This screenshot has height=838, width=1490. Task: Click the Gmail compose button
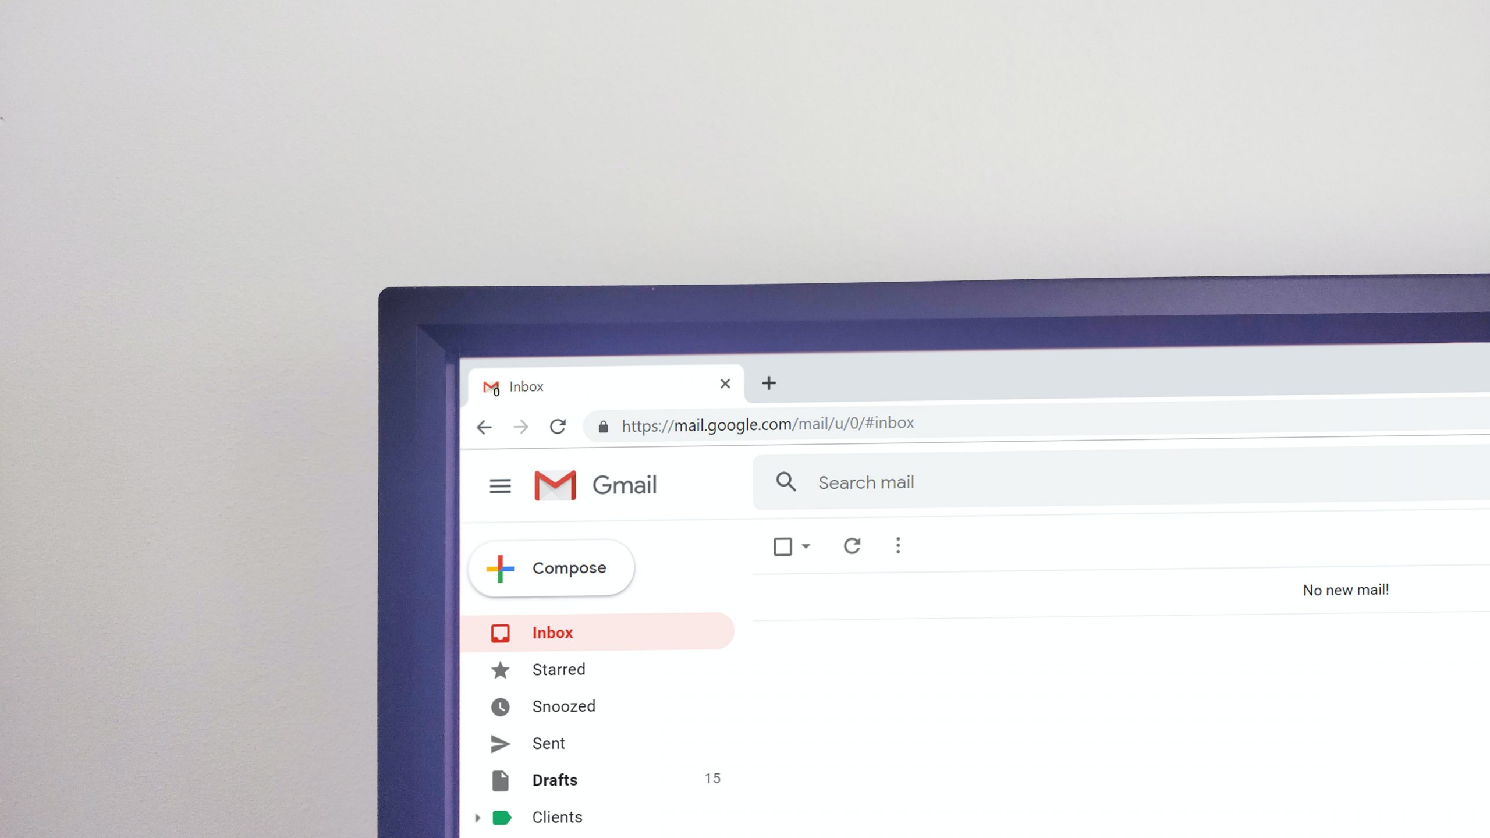click(x=551, y=567)
